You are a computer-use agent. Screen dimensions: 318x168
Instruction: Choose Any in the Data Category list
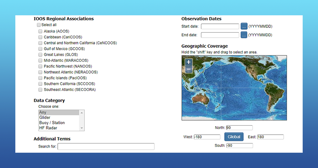click(x=59, y=112)
